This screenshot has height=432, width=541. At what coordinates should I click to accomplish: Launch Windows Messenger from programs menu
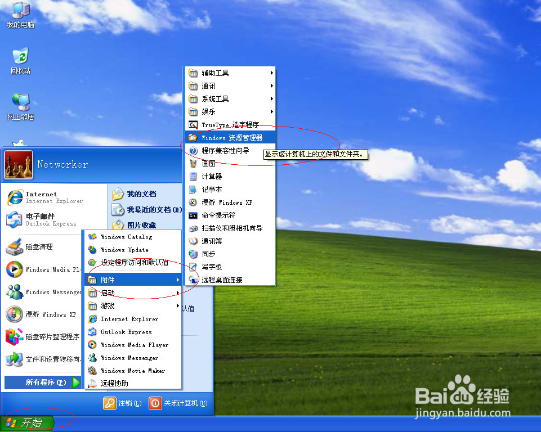coord(133,358)
